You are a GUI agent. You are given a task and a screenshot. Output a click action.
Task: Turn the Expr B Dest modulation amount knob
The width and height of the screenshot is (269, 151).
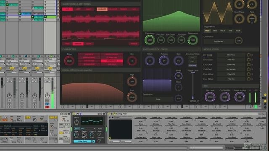(248, 79)
